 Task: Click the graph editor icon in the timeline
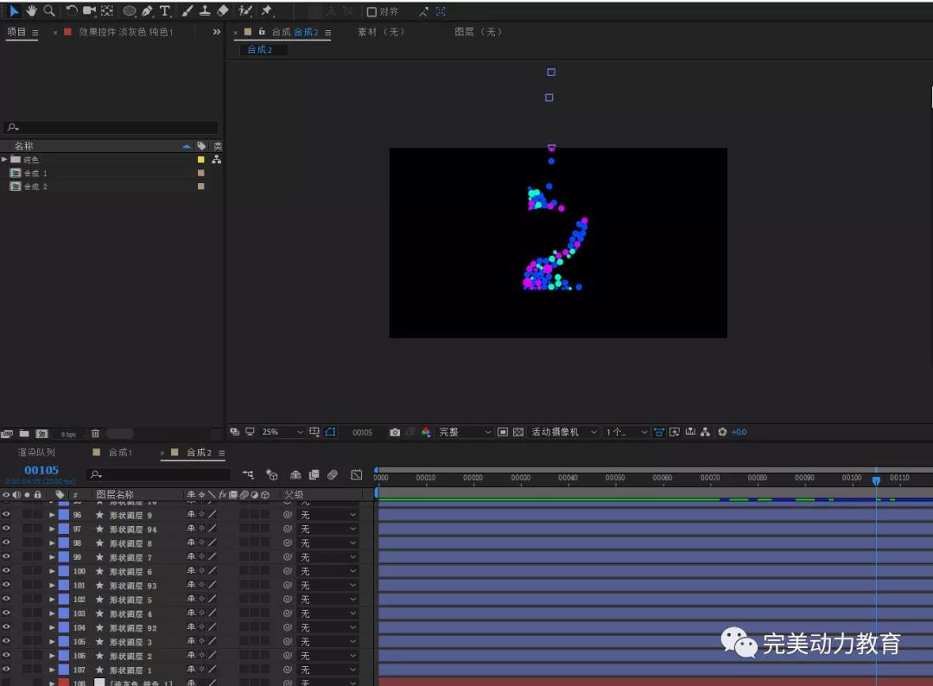tap(356, 474)
